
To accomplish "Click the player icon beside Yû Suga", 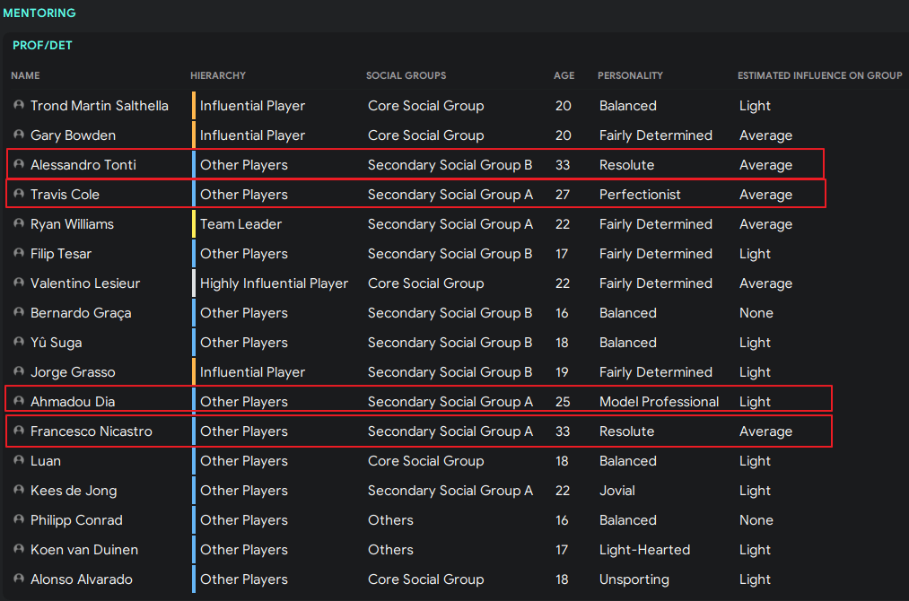I will tap(19, 342).
